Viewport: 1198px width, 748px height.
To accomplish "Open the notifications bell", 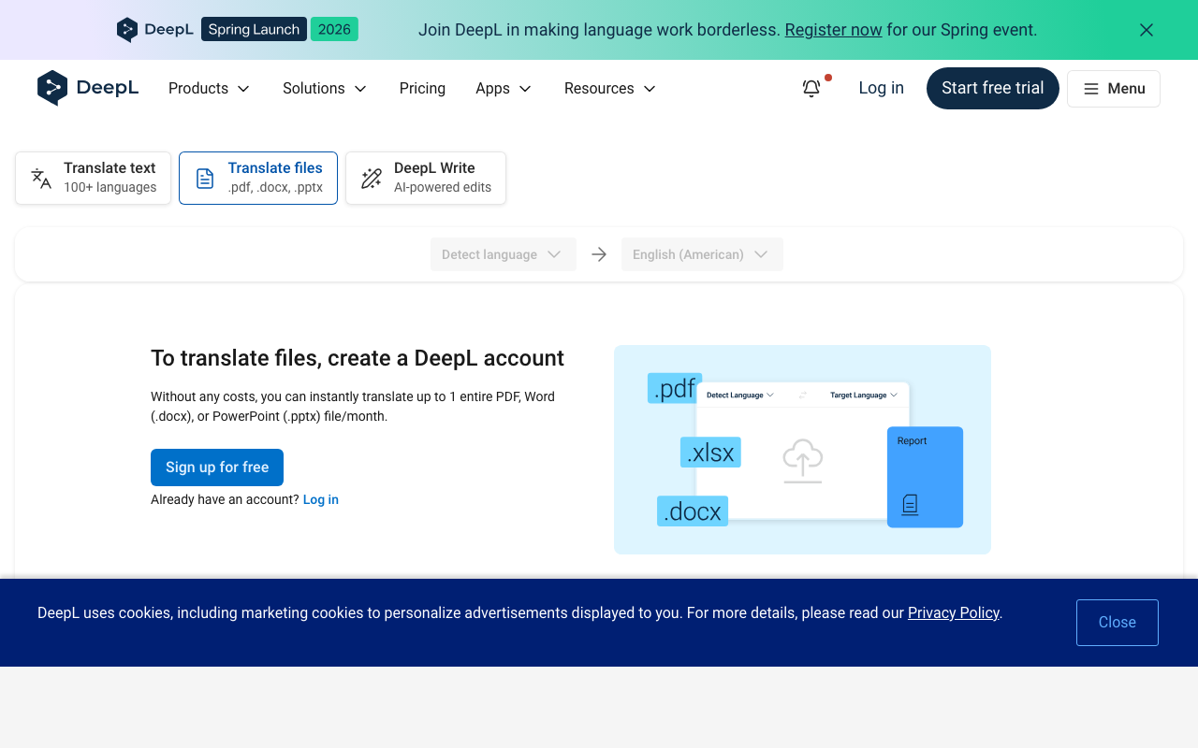I will pos(811,88).
